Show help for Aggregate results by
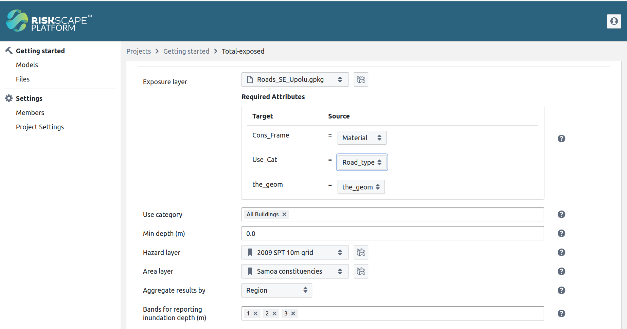The image size is (627, 329). [561, 290]
